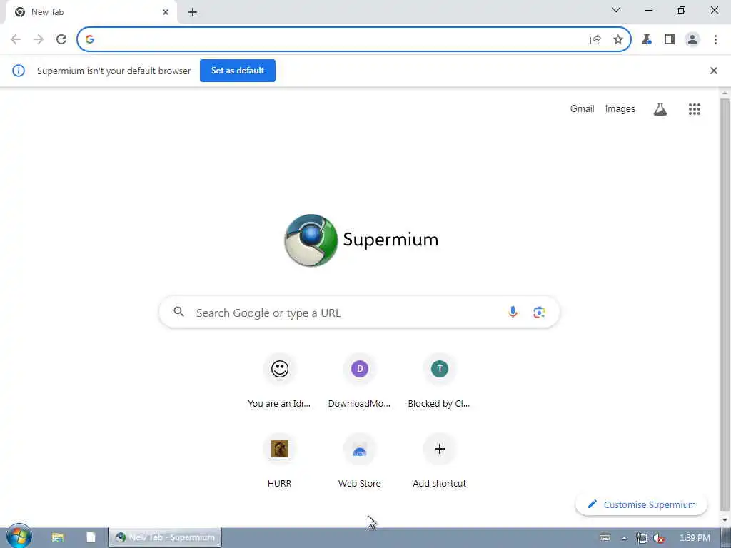Click the 1:39 PM taskbar clock
This screenshot has width=731, height=548.
click(x=695, y=538)
